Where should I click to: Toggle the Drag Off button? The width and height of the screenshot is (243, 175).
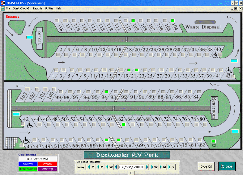pyautogui.click(x=206, y=166)
